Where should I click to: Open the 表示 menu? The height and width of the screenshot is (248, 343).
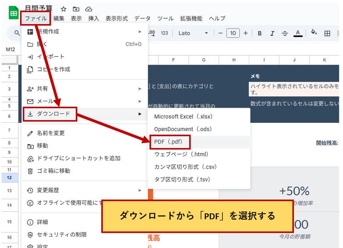pyautogui.click(x=76, y=18)
